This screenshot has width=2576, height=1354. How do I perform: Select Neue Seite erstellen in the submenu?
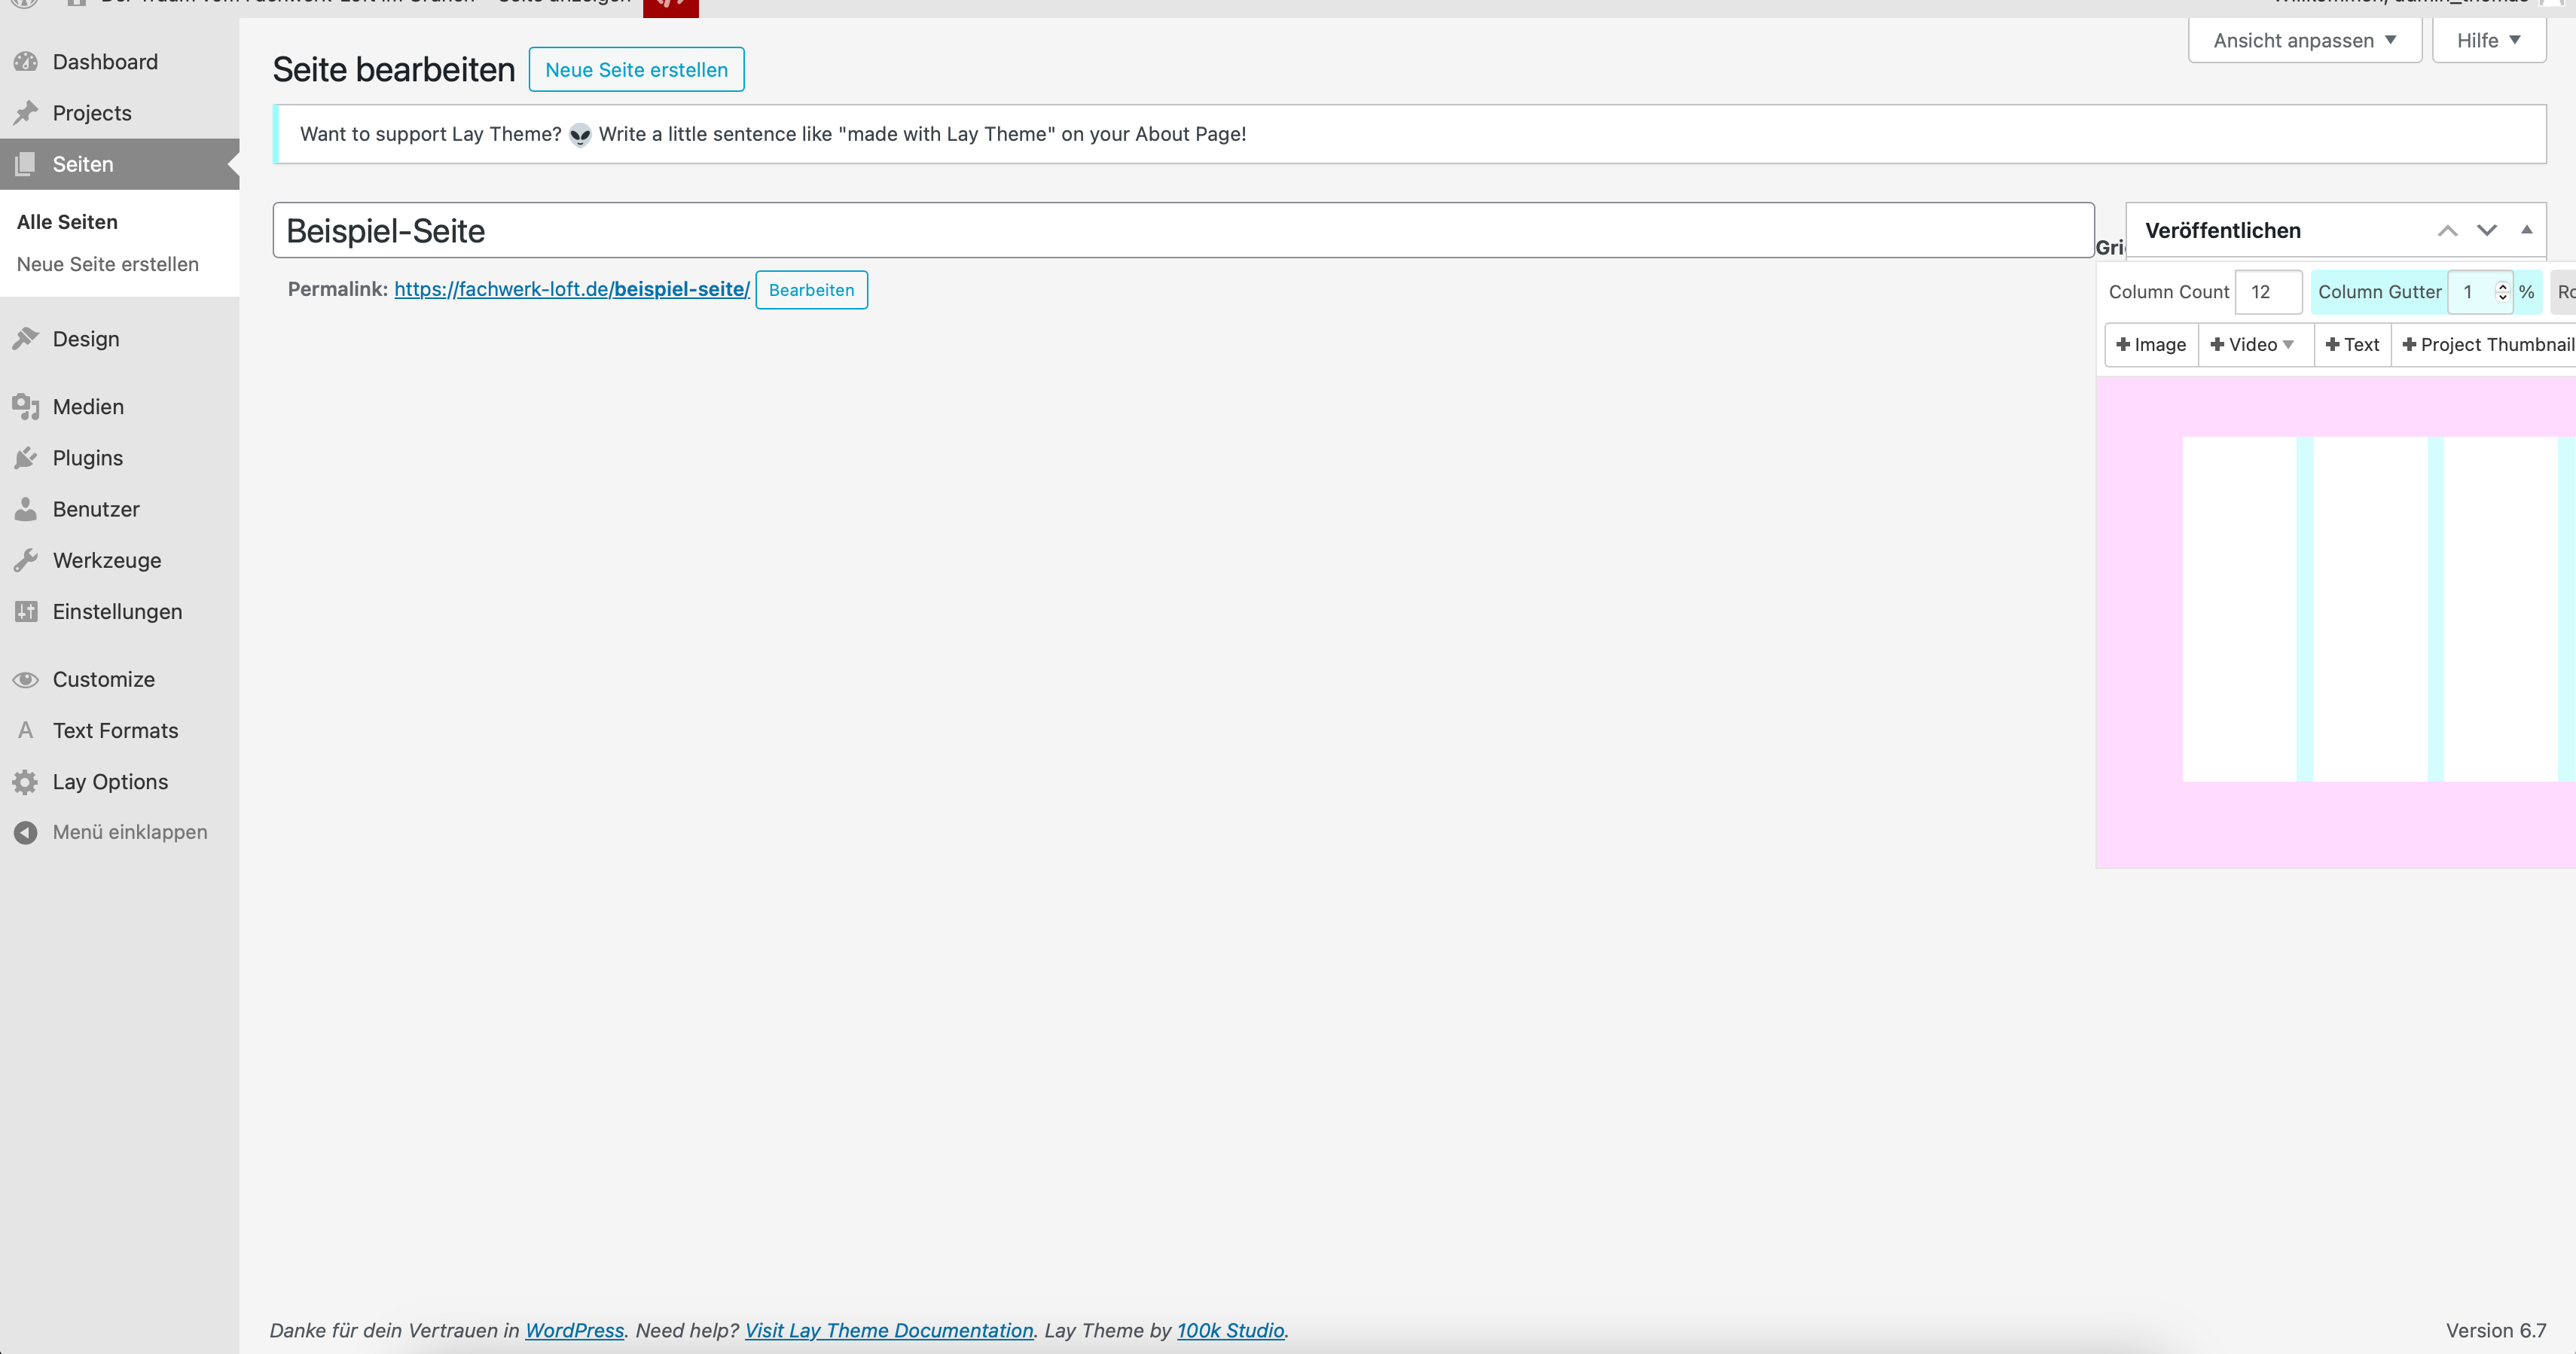click(108, 264)
